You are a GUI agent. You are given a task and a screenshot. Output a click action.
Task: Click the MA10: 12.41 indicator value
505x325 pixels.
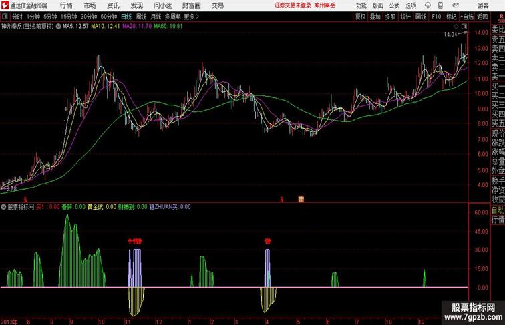tap(106, 27)
